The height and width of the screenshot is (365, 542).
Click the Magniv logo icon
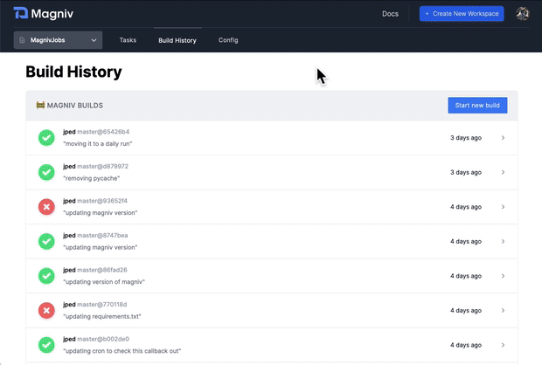(20, 13)
